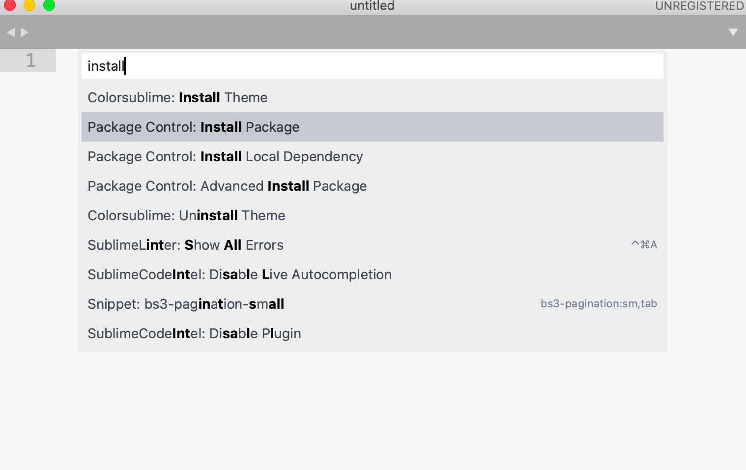Click the previous tab left arrow icon
Screen dimensions: 746x470
11,32
